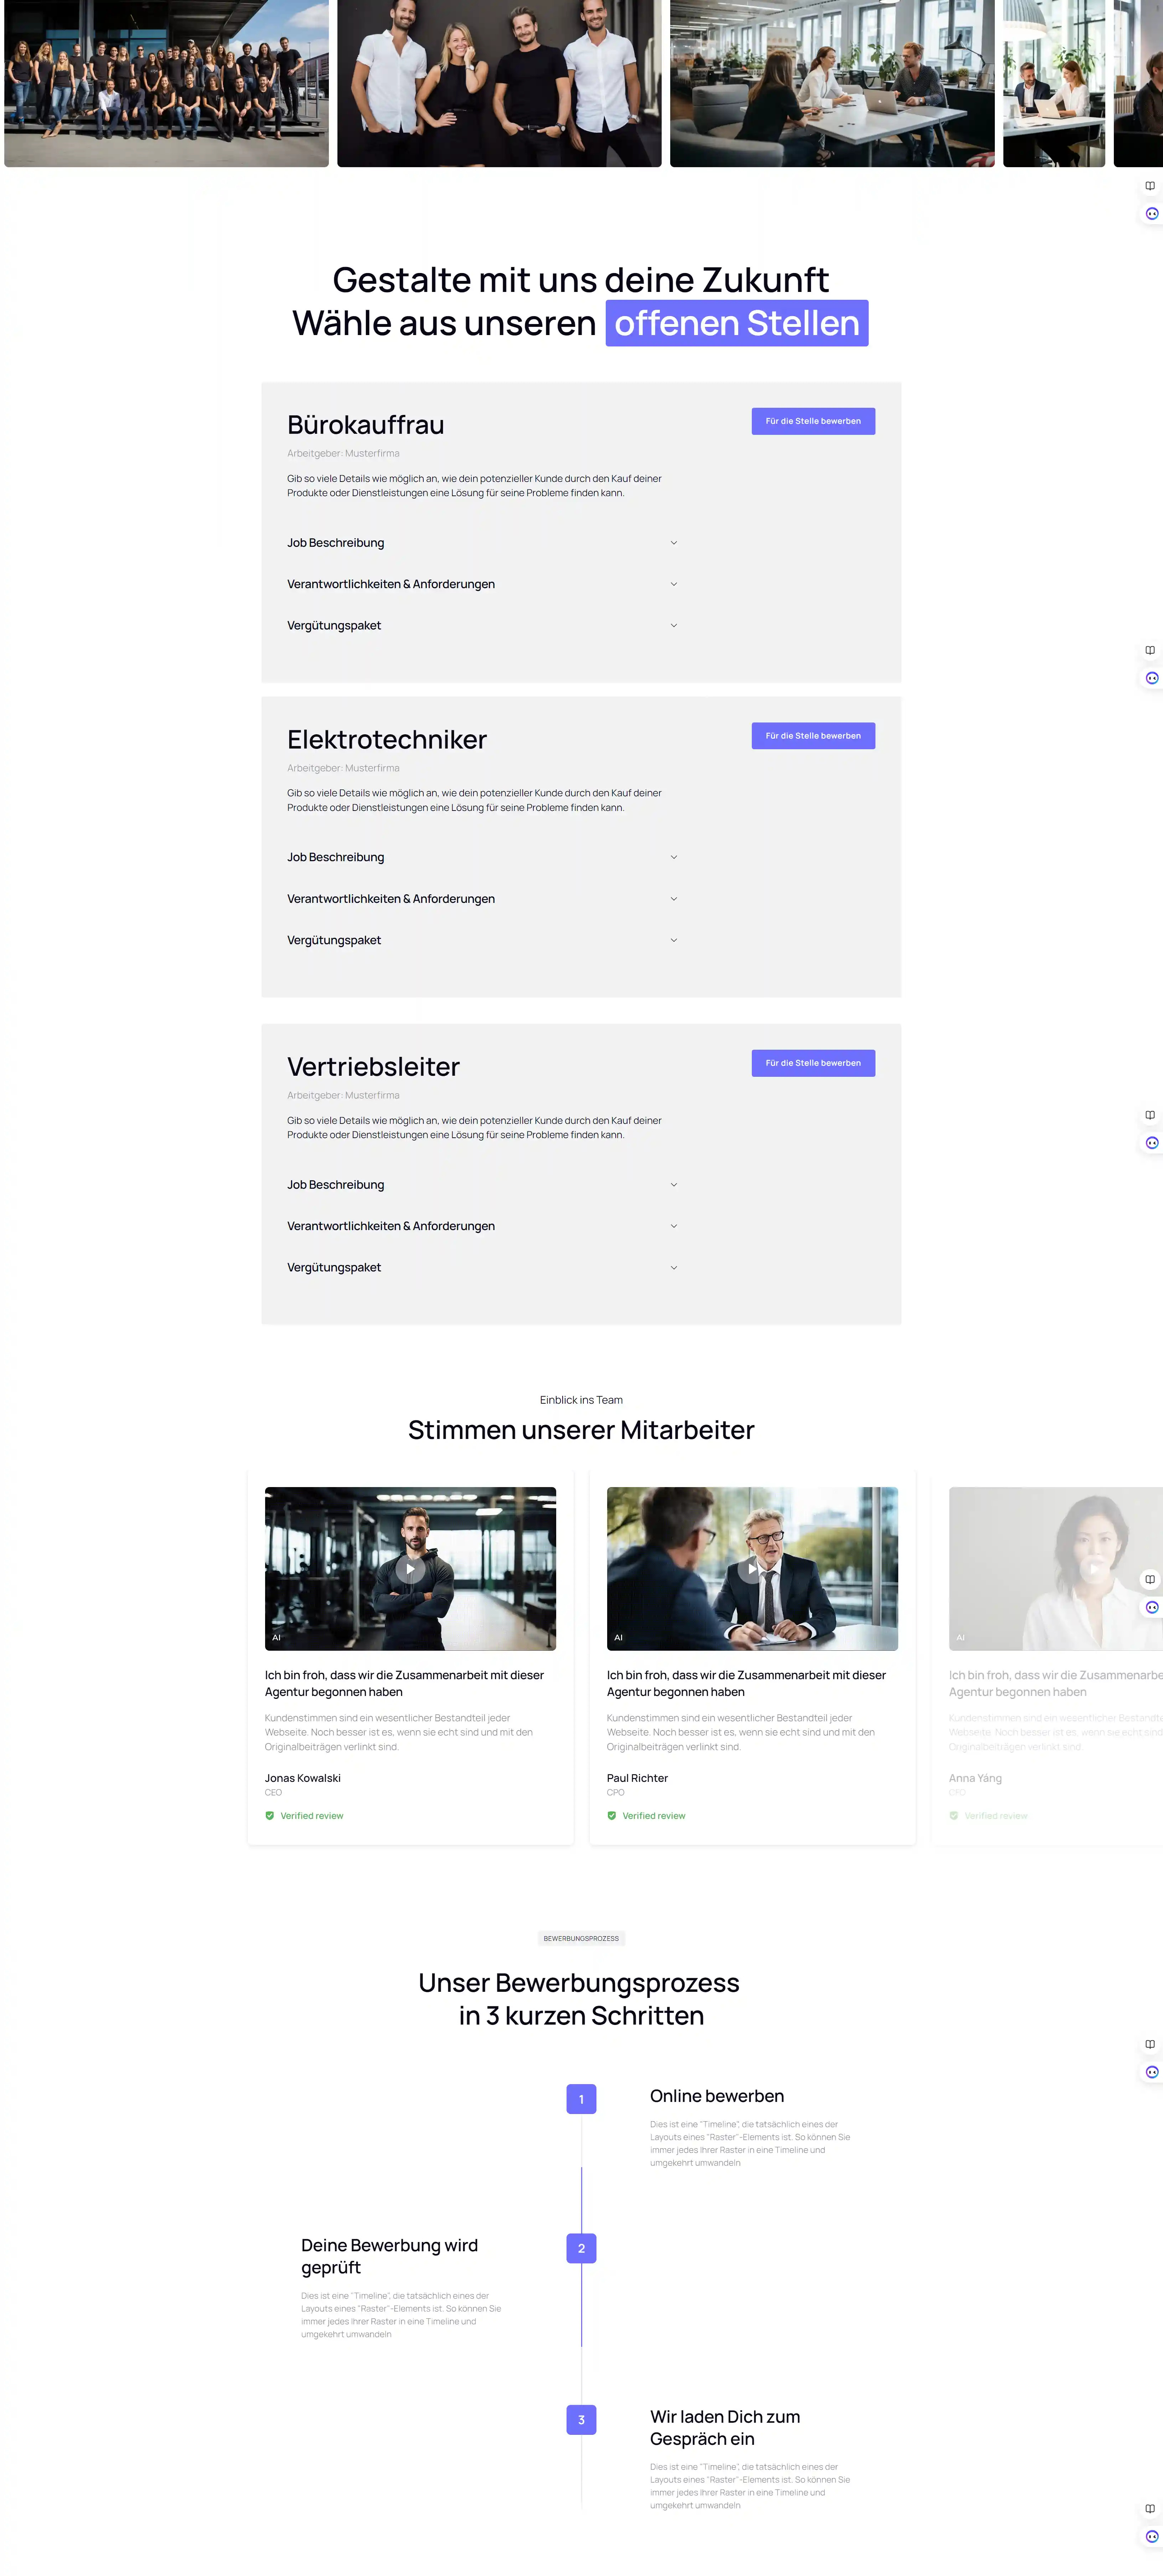Screen dimensions: 1163x2576
Task: Expand Vergütungspaket chevron under Elektrotechniker
Action: (x=674, y=940)
